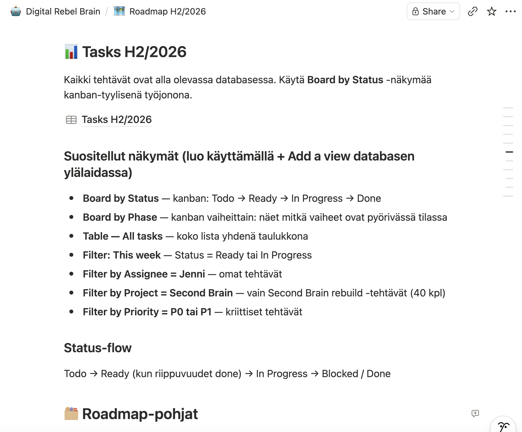Click the lock icon inside Share button
Image resolution: width=522 pixels, height=432 pixels.
[x=415, y=11]
